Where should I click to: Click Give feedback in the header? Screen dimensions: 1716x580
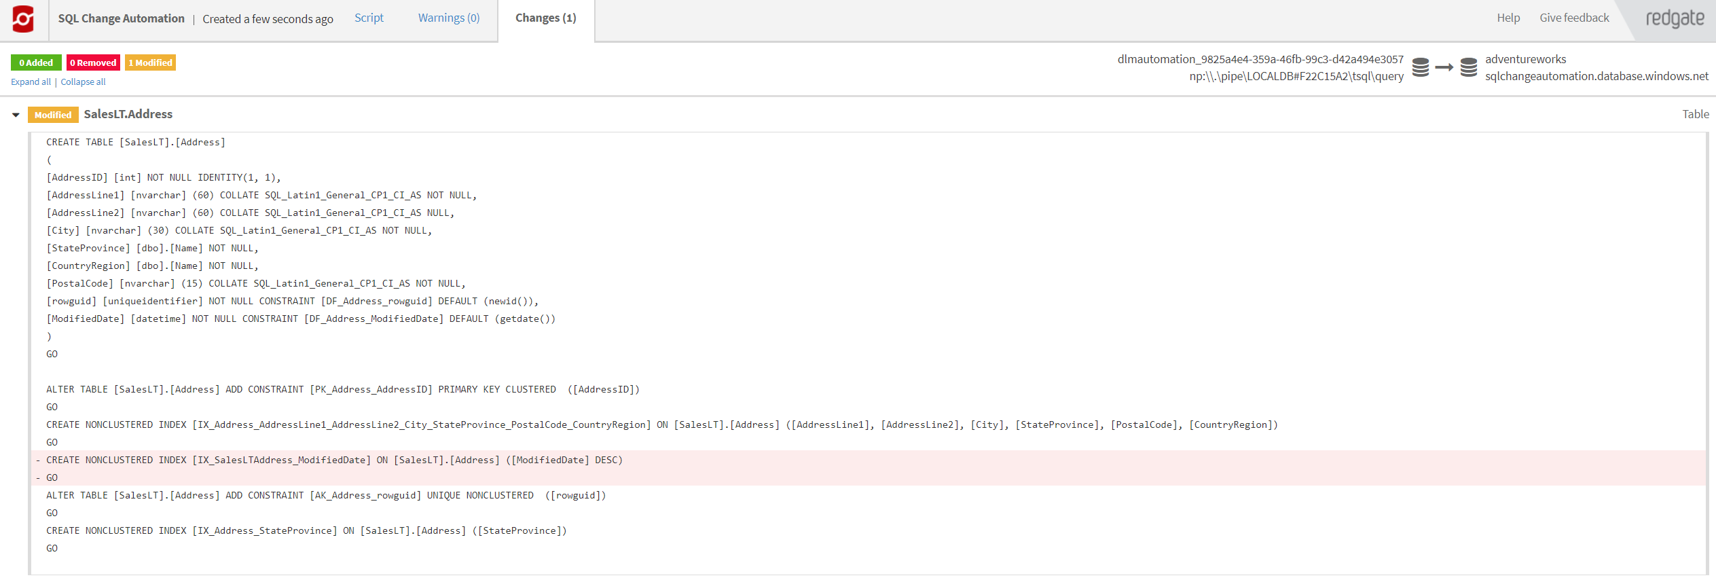1573,18
